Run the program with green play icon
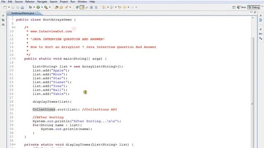 (x=38, y=7)
